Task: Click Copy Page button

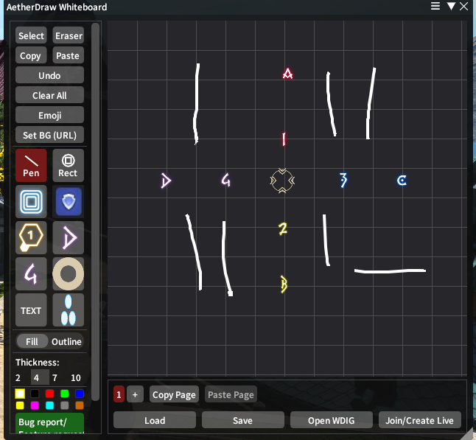Action: [x=174, y=394]
